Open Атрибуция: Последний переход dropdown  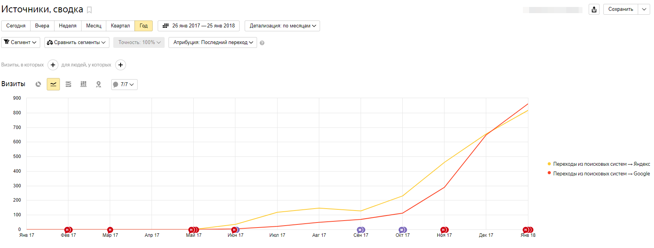213,42
